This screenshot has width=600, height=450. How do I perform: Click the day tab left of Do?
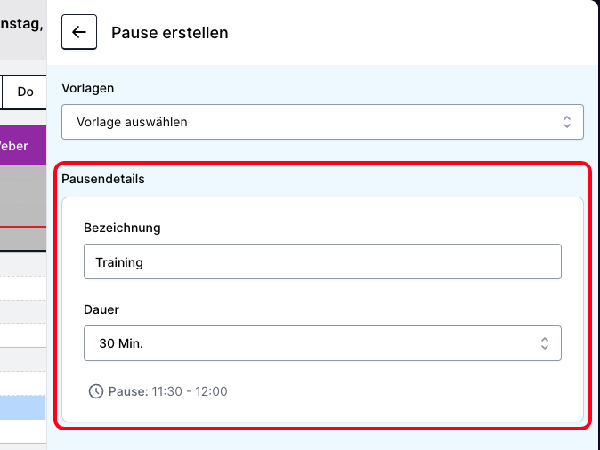[2, 92]
